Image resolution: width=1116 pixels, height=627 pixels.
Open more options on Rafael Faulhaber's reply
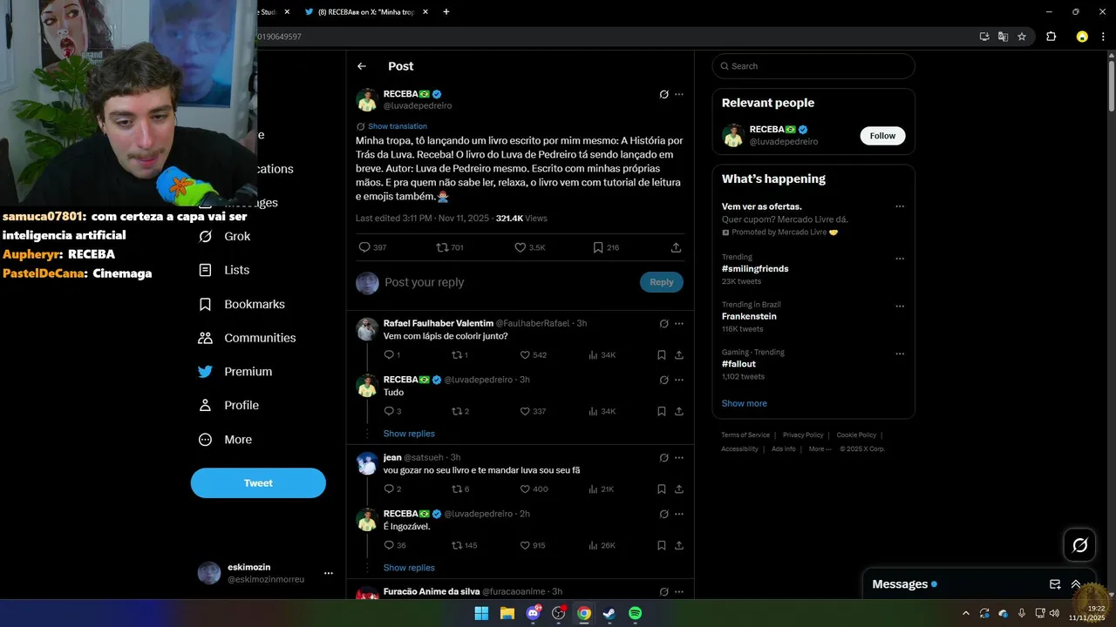[679, 324]
